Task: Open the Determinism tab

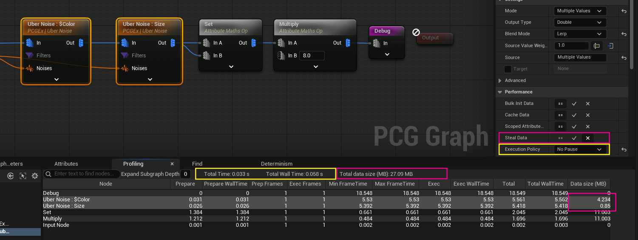Action: coord(276,164)
